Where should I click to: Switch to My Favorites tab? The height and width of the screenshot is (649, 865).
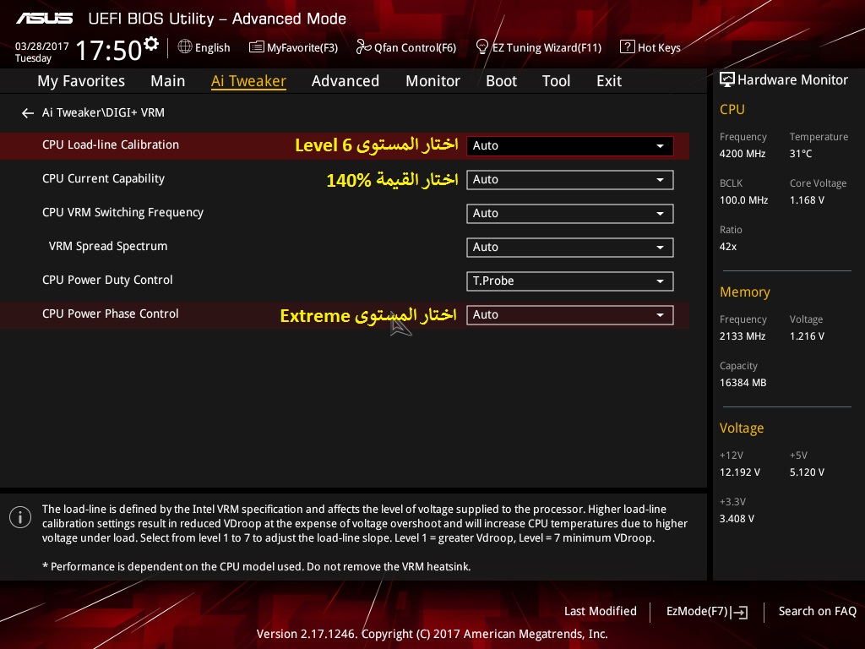[x=81, y=81]
